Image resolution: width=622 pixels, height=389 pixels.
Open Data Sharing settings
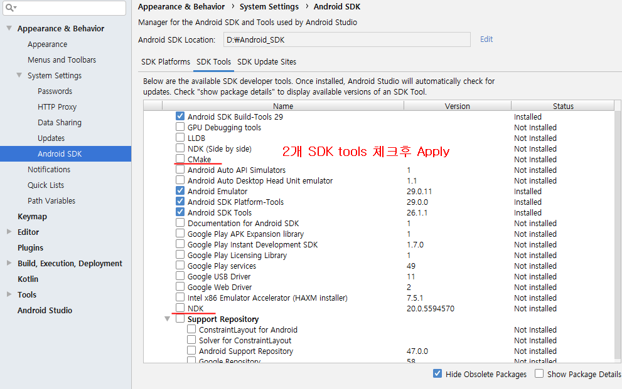[x=60, y=122]
